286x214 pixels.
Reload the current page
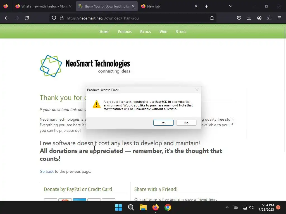pyautogui.click(x=27, y=18)
